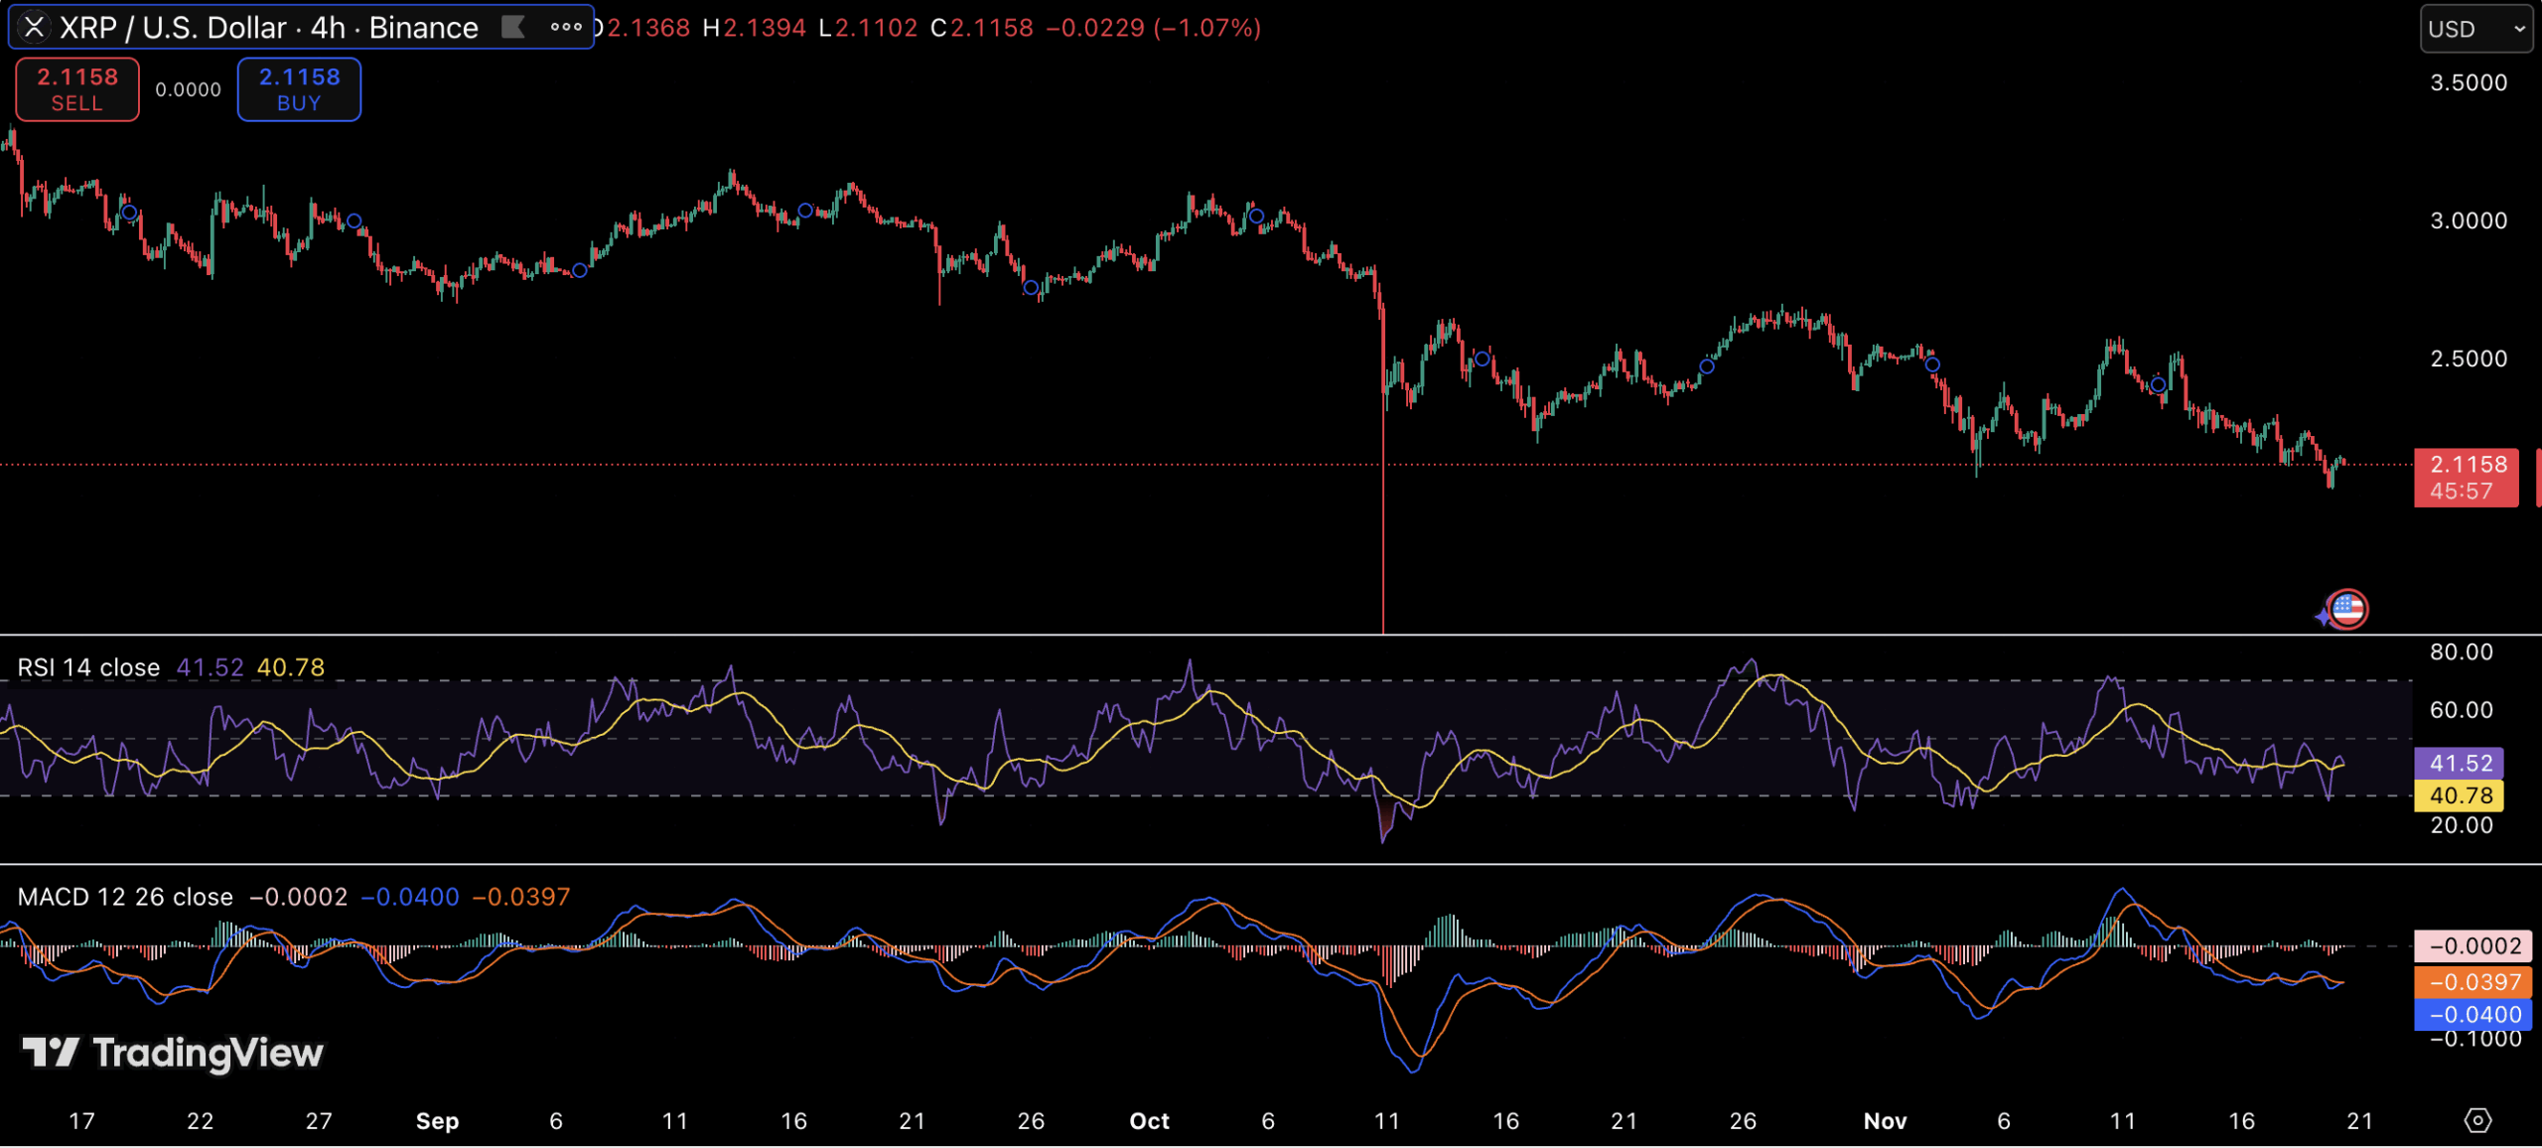Select the MACD 12 26 close legend
2542x1148 pixels.
125,897
